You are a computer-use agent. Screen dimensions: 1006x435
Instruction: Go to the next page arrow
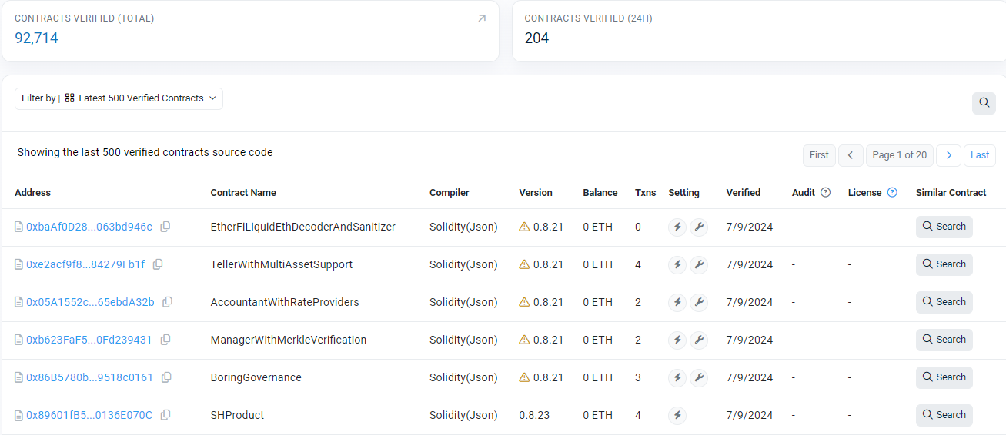(x=949, y=155)
